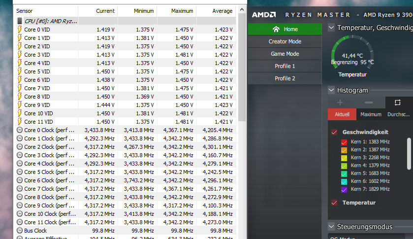Open the Home tab in Ryzen Master
This screenshot has height=239, width=413.
(x=285, y=29)
